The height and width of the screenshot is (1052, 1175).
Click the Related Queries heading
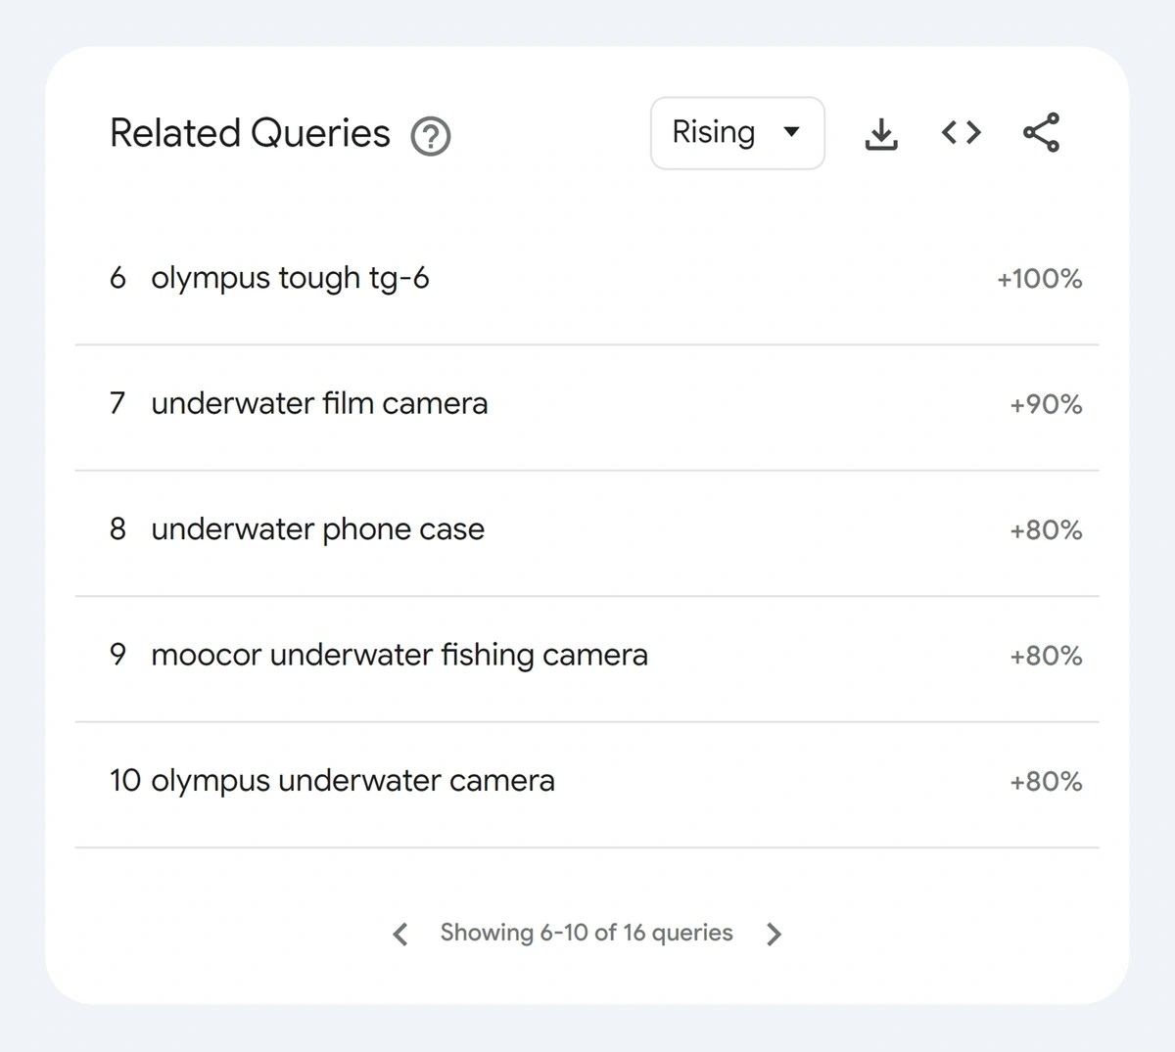coord(250,133)
